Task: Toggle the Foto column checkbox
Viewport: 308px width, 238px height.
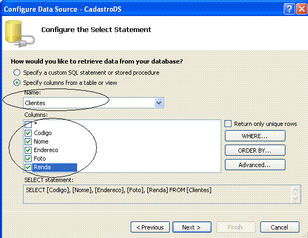Action: click(x=28, y=158)
